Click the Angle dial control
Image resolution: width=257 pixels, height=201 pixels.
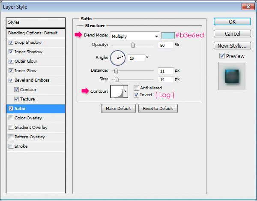[x=118, y=58]
